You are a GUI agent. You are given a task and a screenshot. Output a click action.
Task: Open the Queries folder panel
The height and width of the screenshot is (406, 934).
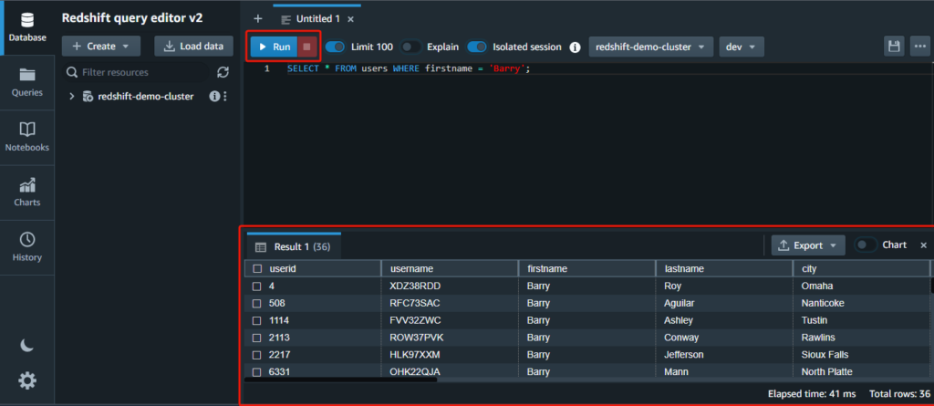27,81
